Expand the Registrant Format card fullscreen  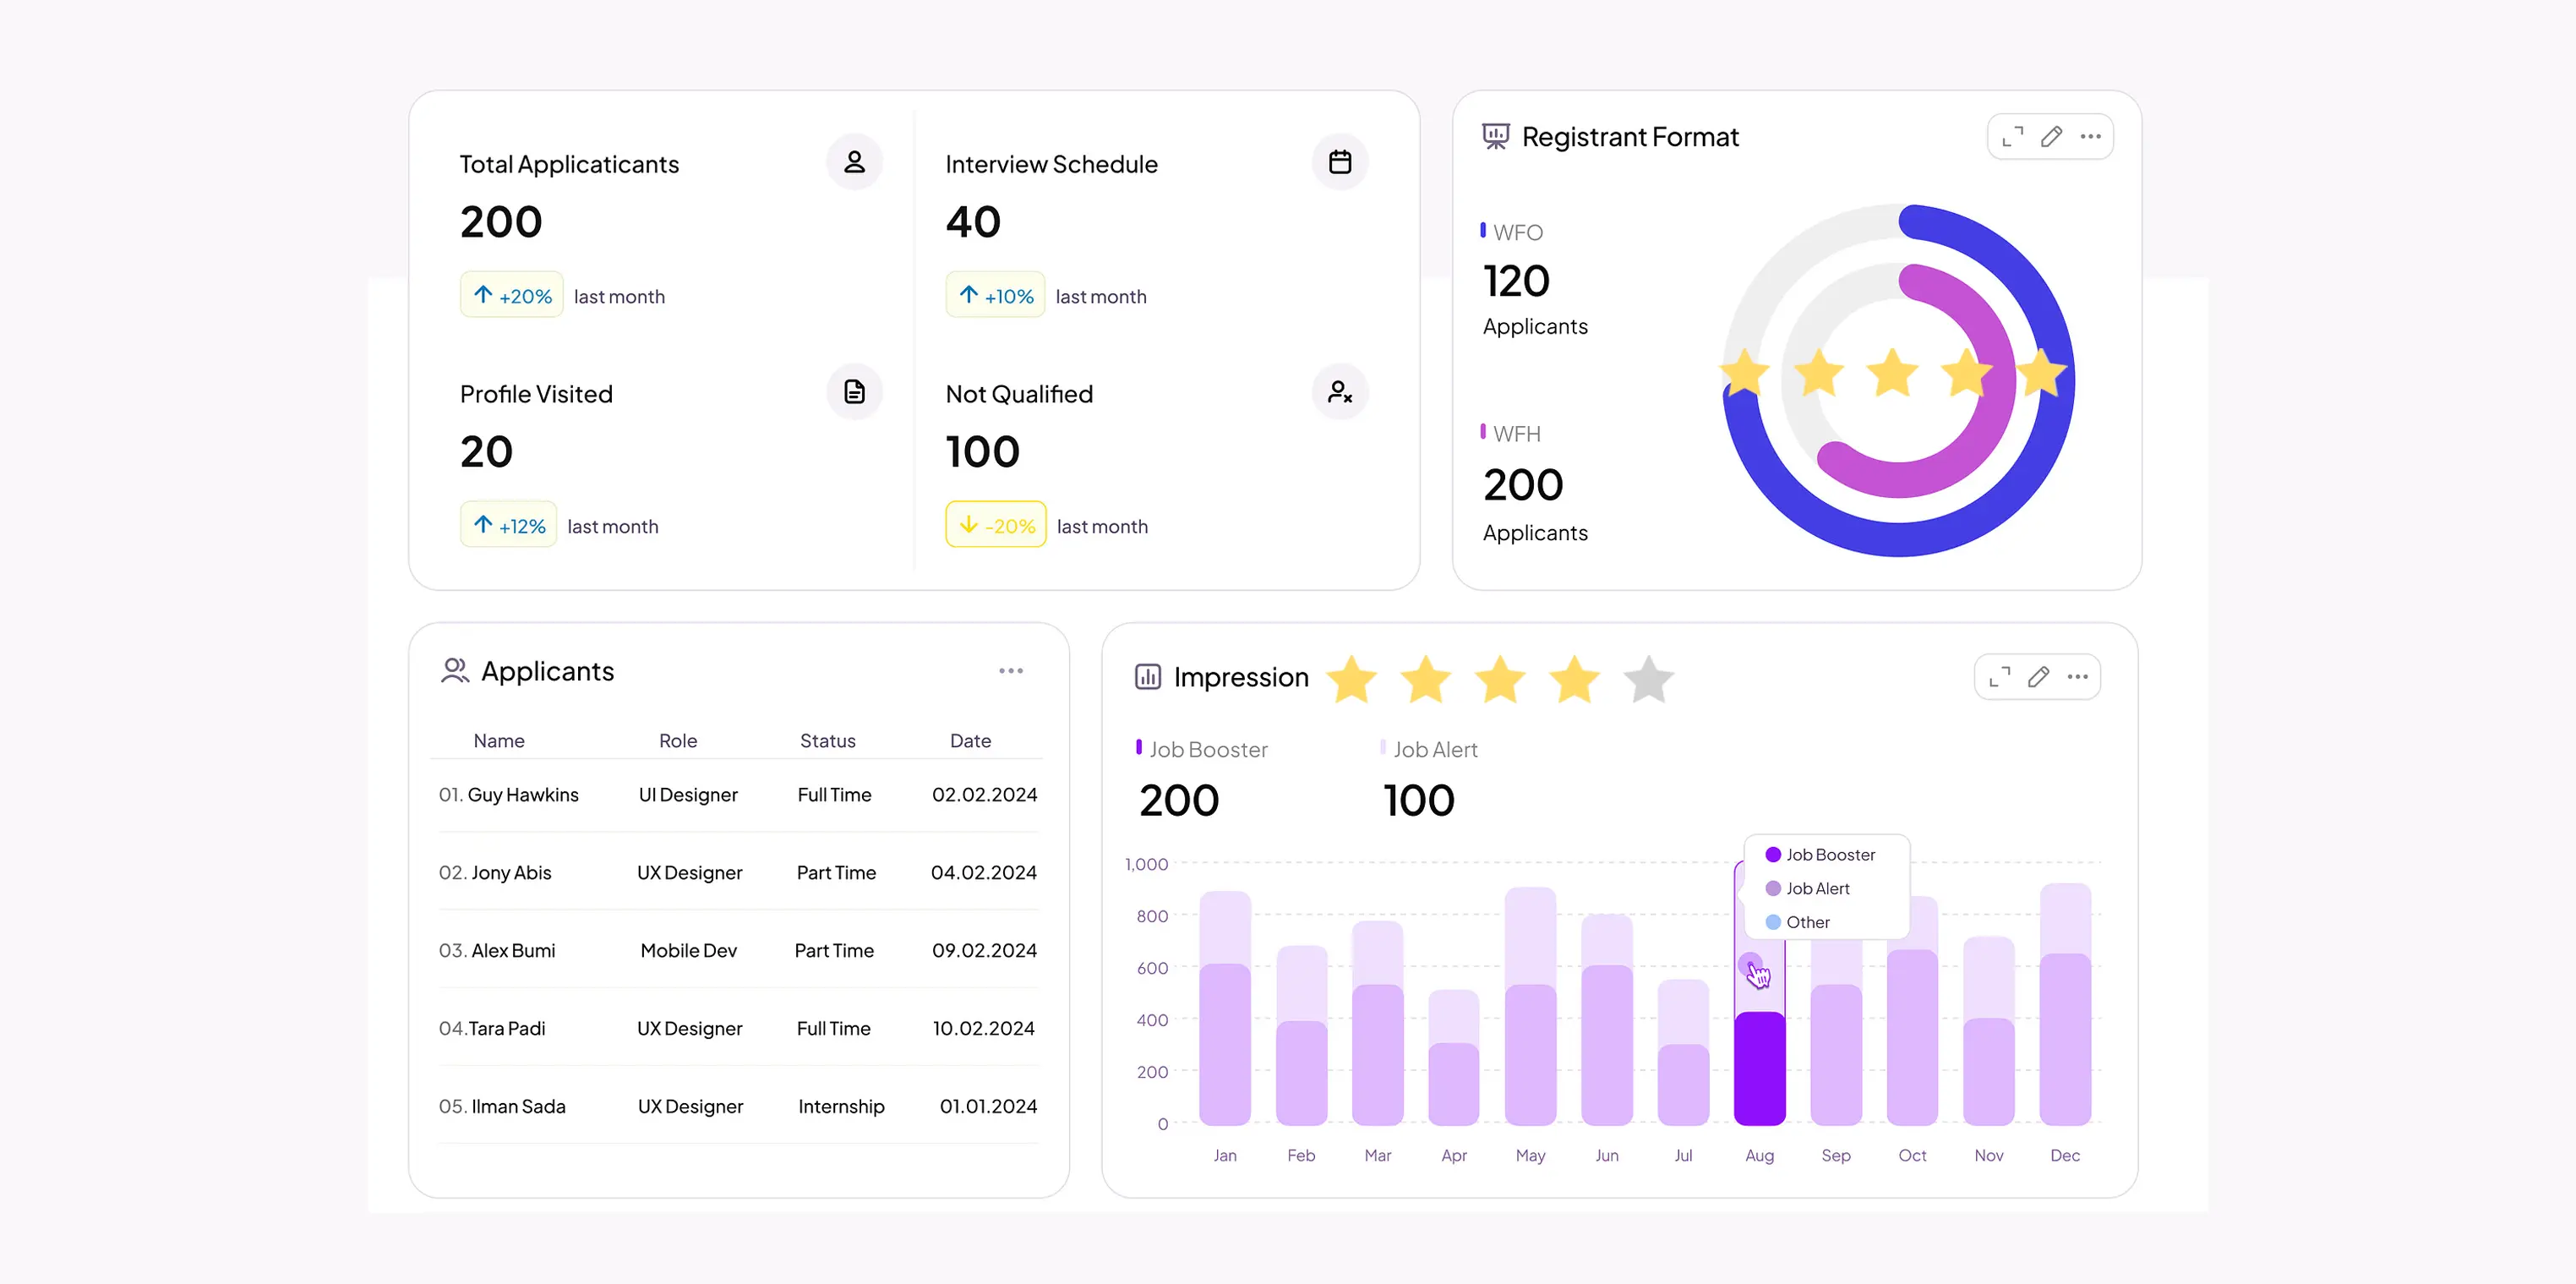[x=2012, y=137]
